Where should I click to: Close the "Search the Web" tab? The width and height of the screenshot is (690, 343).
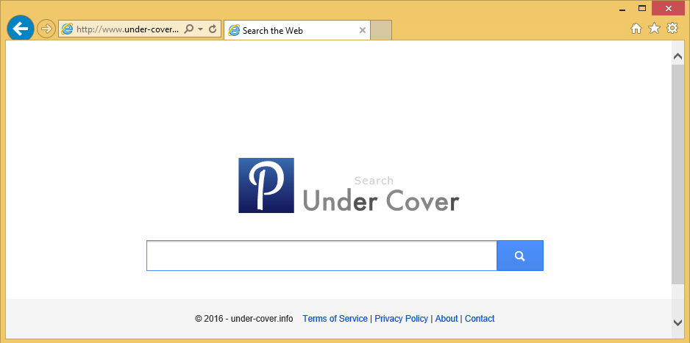[x=362, y=30]
